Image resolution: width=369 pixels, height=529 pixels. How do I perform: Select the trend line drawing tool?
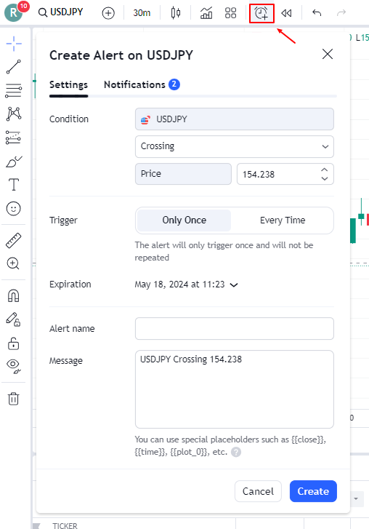[14, 67]
